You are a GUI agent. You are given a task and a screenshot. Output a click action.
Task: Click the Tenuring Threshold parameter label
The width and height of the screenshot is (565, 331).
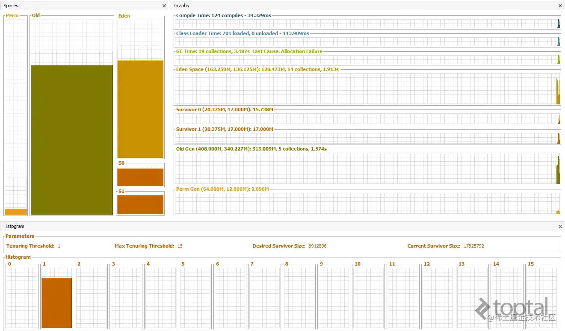click(x=30, y=246)
